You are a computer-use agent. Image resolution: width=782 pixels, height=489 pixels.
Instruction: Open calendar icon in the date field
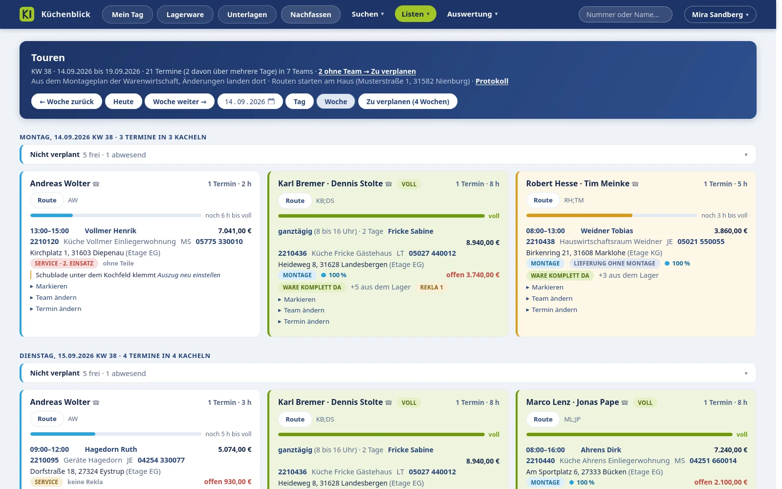pos(272,101)
